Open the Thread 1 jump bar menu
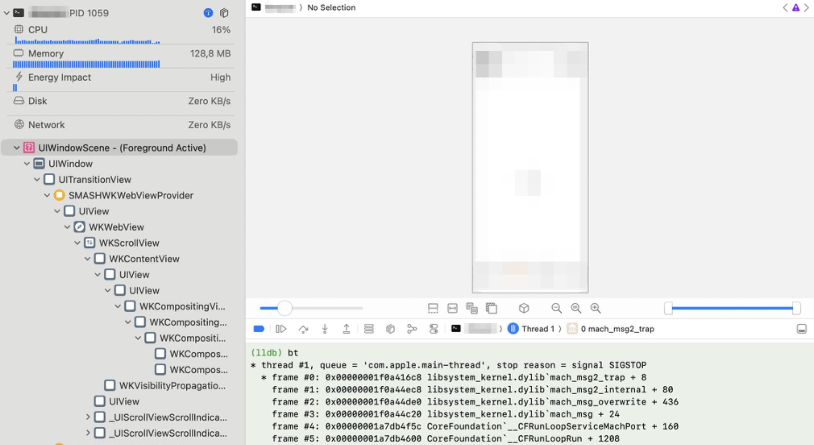This screenshot has height=445, width=814. pos(535,329)
